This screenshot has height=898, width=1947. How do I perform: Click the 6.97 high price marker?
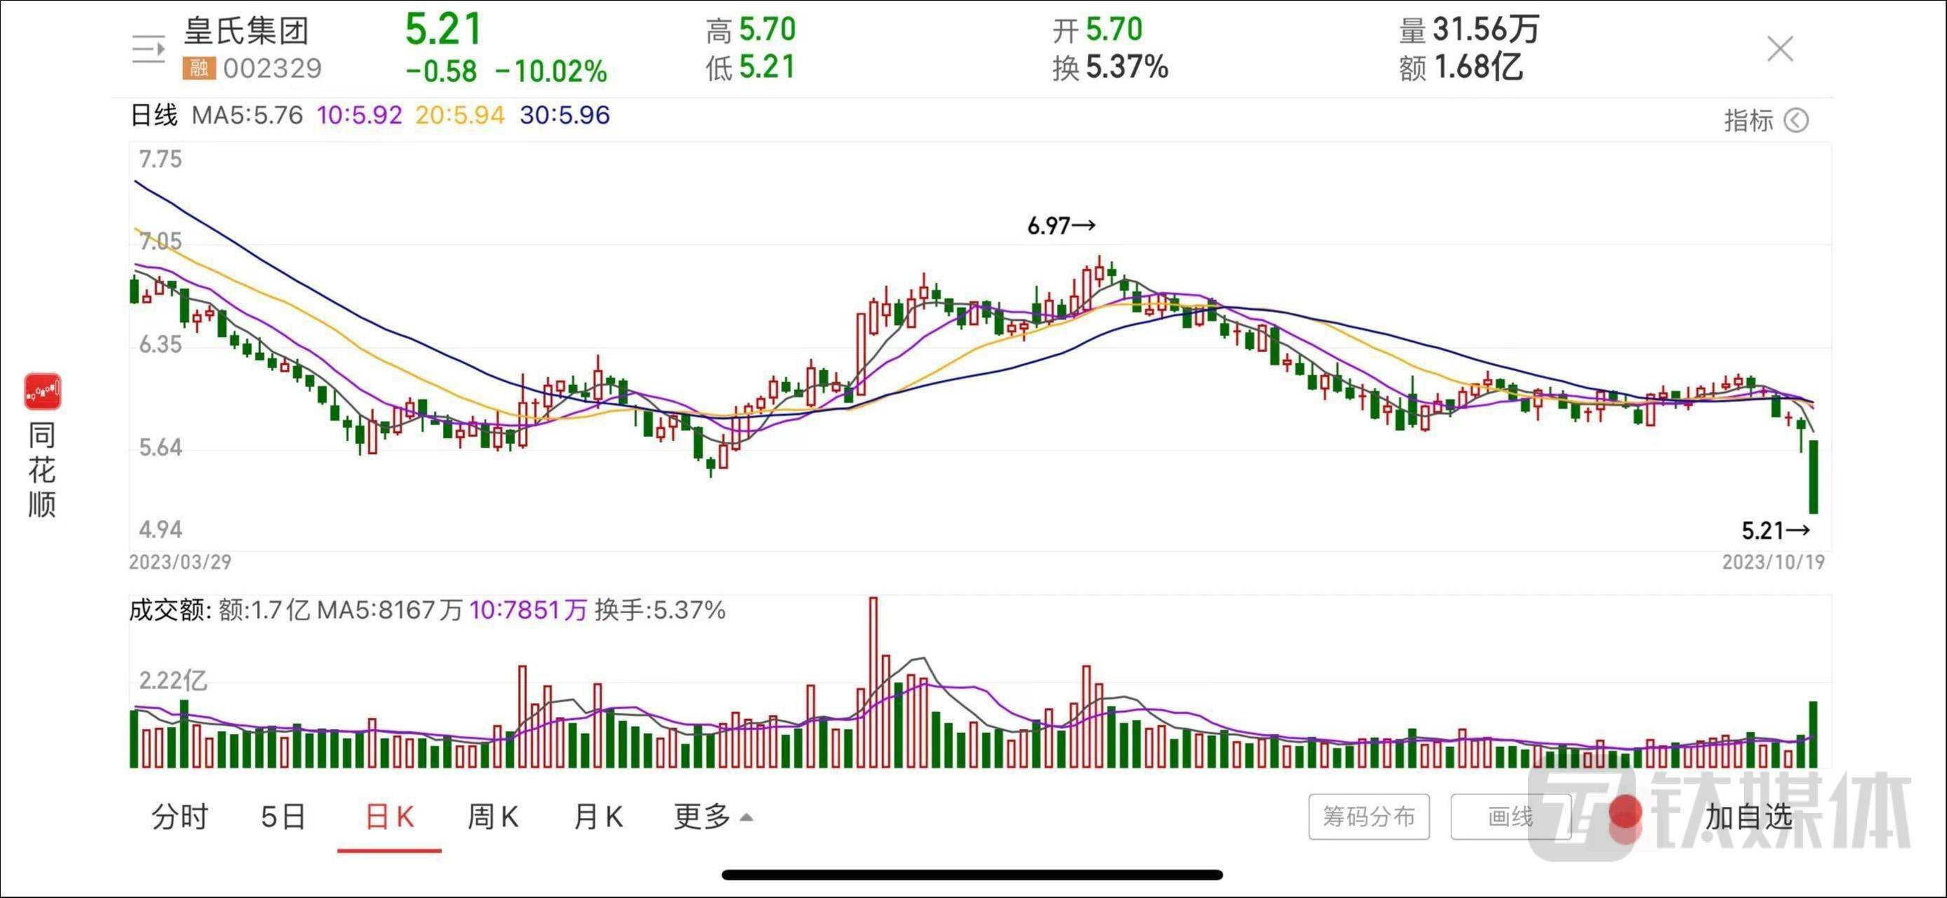coord(1061,226)
